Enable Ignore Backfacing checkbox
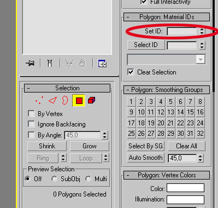 (31, 124)
